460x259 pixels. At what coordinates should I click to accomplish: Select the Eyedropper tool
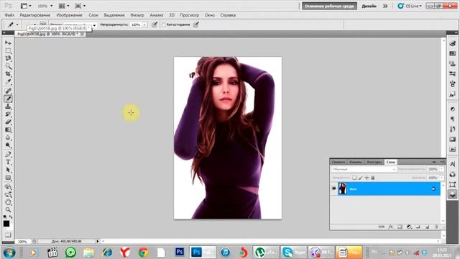pyautogui.click(x=8, y=81)
